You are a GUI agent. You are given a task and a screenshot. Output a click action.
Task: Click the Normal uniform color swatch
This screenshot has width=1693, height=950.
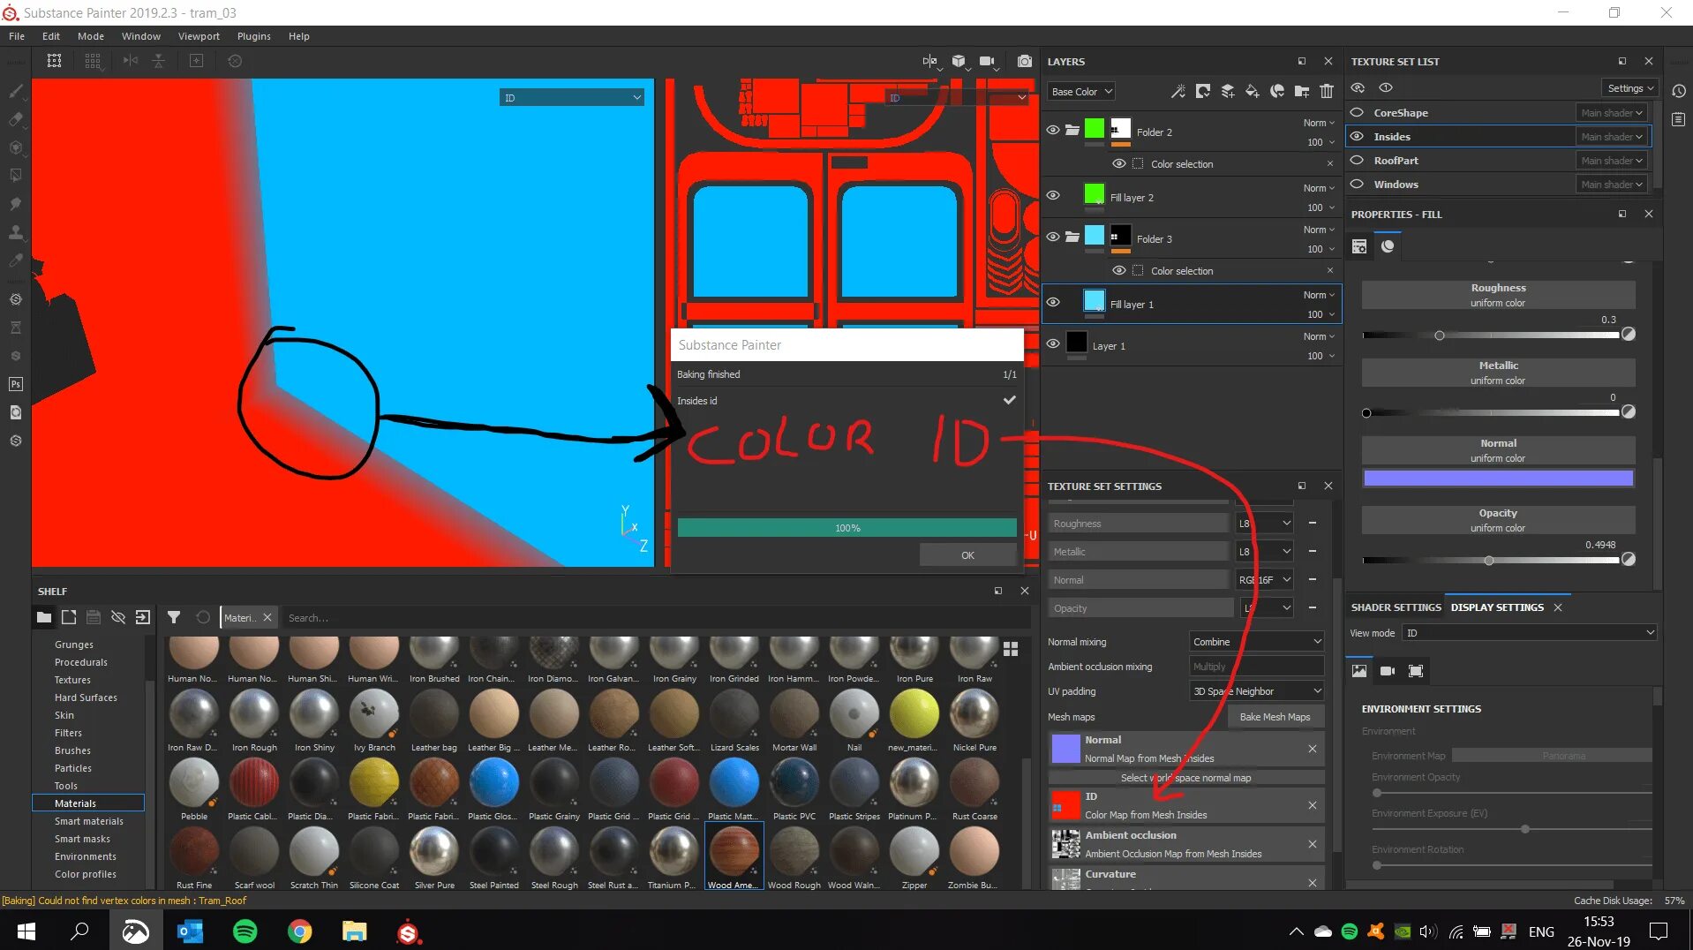(1498, 478)
